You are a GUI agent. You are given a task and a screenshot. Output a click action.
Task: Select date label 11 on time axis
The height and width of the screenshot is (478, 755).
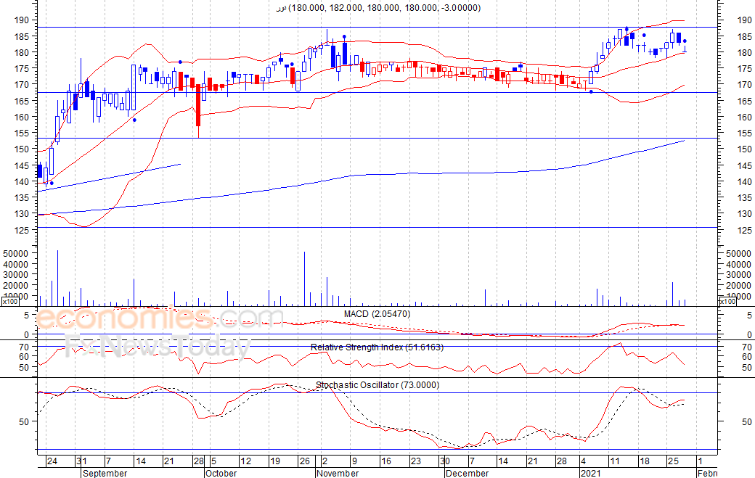pos(614,461)
